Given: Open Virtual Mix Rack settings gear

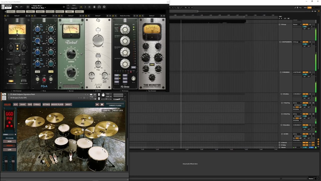Looking at the screenshot, I should 104,7.
